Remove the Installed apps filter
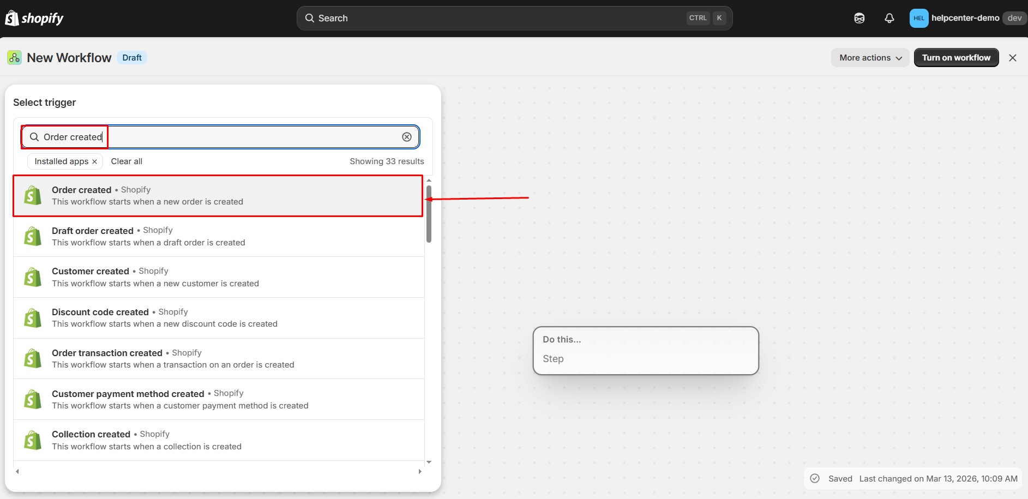The height and width of the screenshot is (499, 1028). point(94,161)
